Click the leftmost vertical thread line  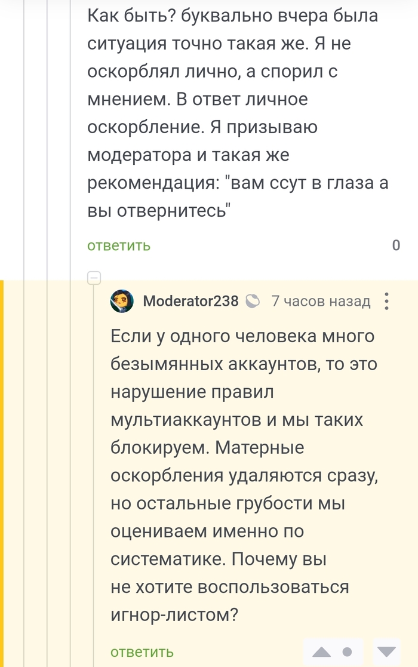click(x=24, y=179)
